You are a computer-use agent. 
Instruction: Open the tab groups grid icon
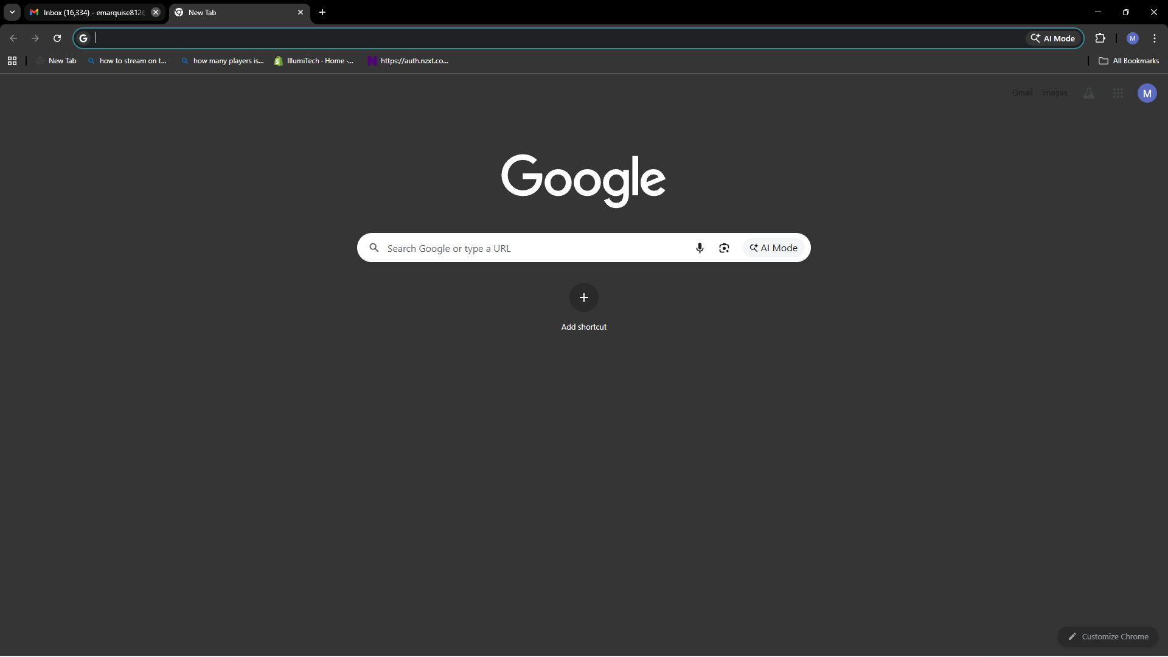click(12, 61)
